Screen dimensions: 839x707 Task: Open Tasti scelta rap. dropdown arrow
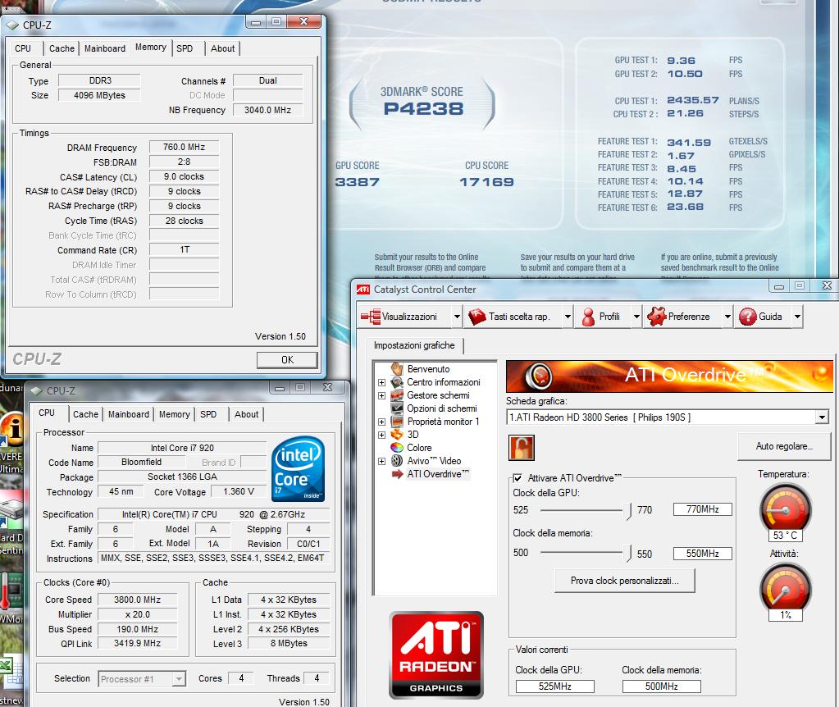pos(568,317)
